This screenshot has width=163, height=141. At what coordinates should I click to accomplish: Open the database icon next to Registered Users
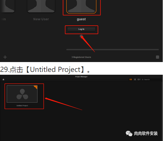tap(157, 57)
